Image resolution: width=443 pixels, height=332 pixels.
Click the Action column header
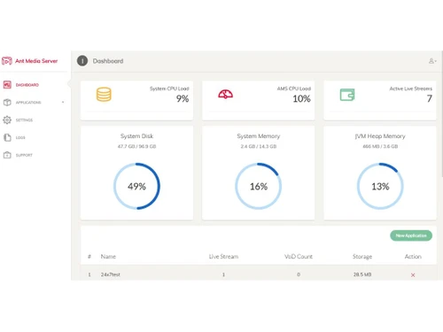(x=413, y=257)
